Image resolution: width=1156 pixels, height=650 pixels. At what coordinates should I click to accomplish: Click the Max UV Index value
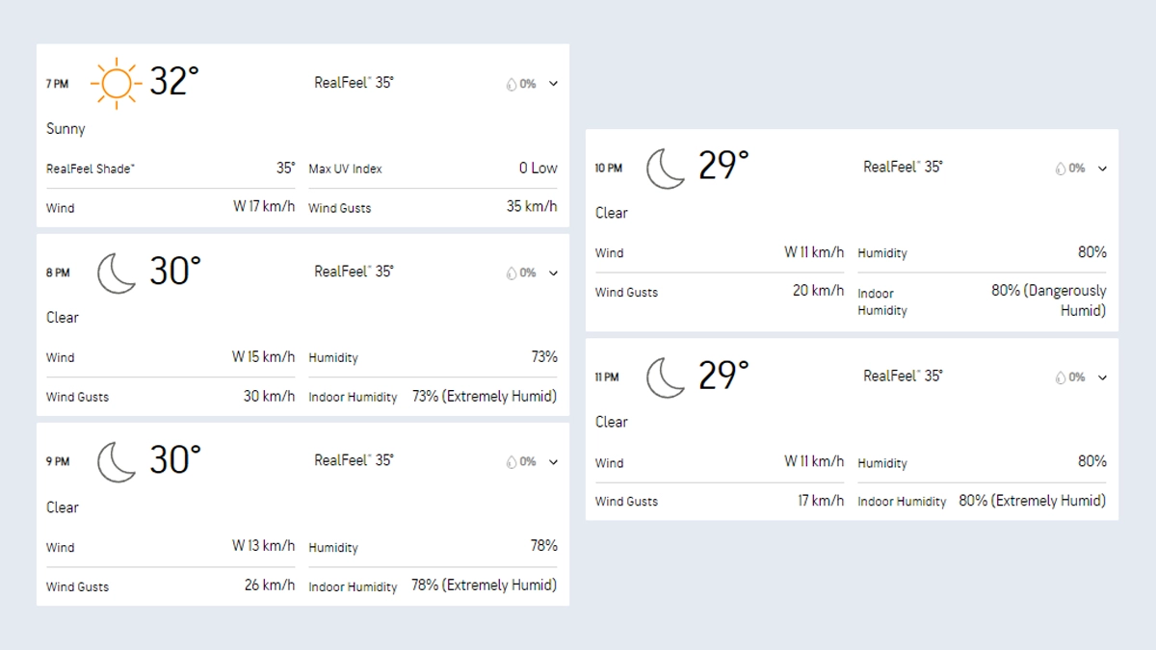(538, 168)
